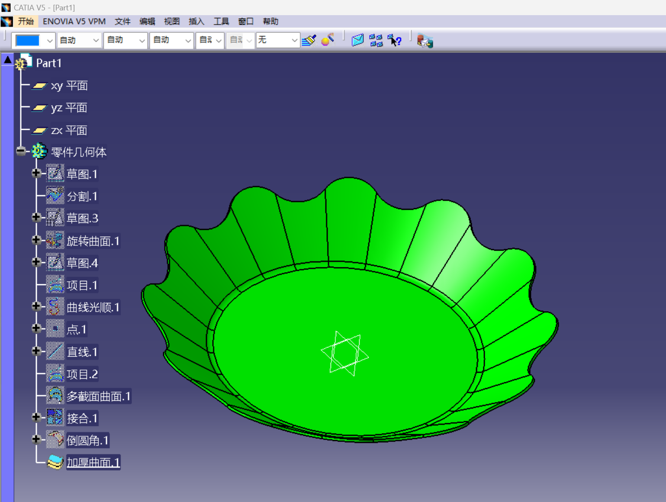Click the yz plane icon in tree

[39, 108]
